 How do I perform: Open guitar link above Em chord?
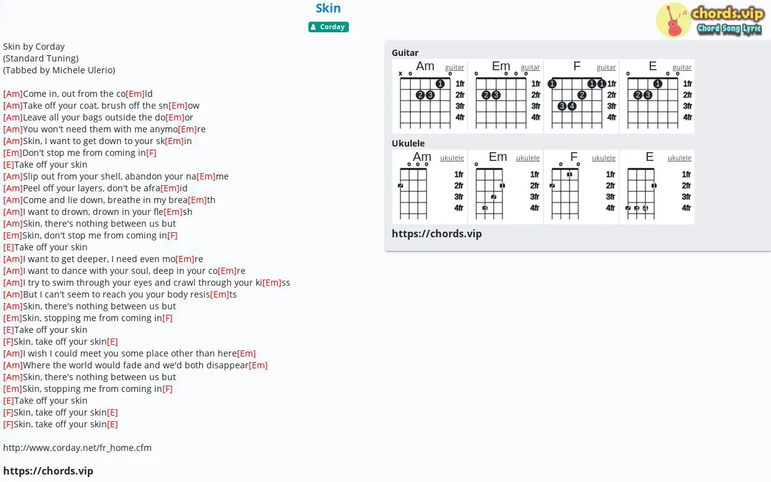[530, 67]
